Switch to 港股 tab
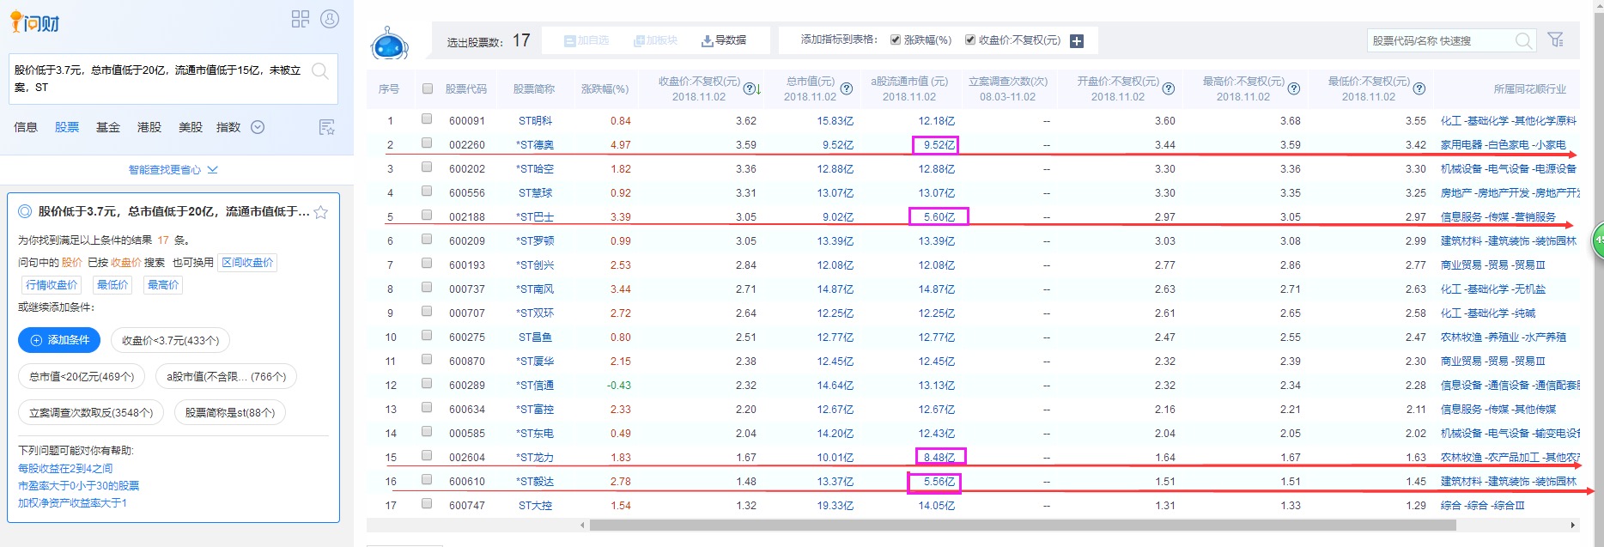Image resolution: width=1604 pixels, height=547 pixels. pyautogui.click(x=149, y=127)
